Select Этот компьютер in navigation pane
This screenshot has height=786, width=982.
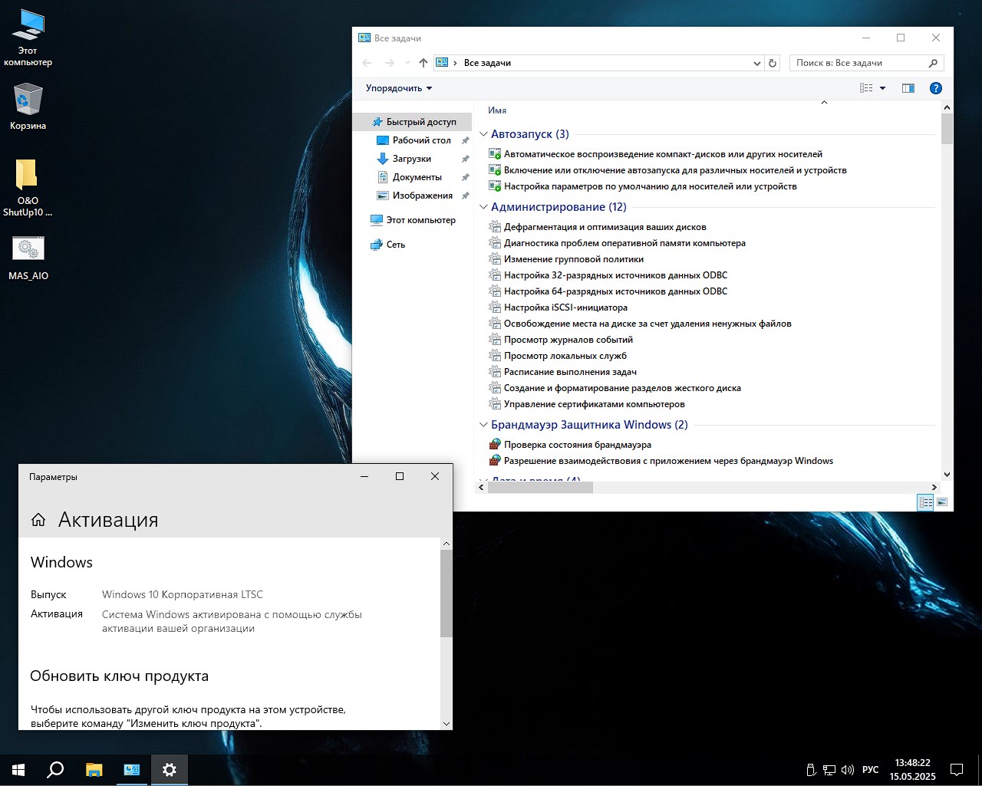click(x=420, y=220)
